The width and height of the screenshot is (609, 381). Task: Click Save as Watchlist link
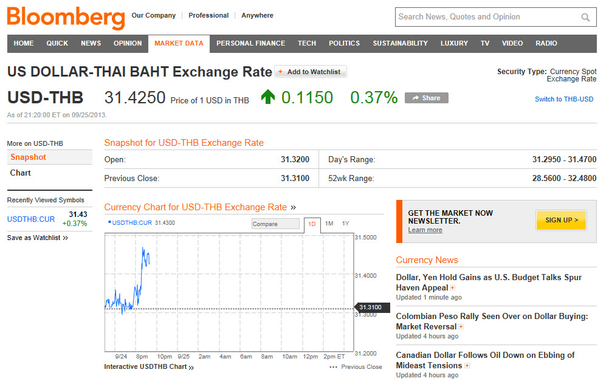[x=37, y=238]
